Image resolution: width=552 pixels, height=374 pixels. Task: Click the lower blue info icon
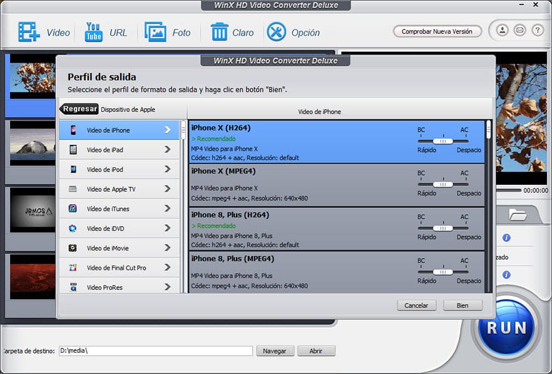tap(506, 275)
